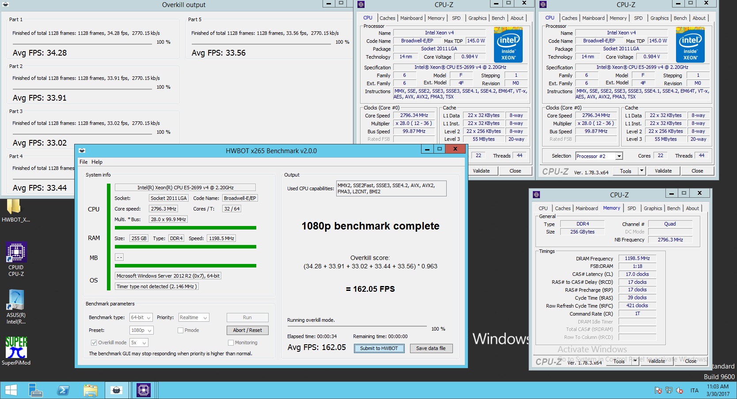Viewport: 737px width, 399px height.
Task: Enable the Monitoring checkbox
Action: coord(231,343)
